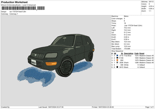The height and width of the screenshot is (109, 155).
Task: Click the orange swatch for code 1478
Action: (x=117, y=60)
